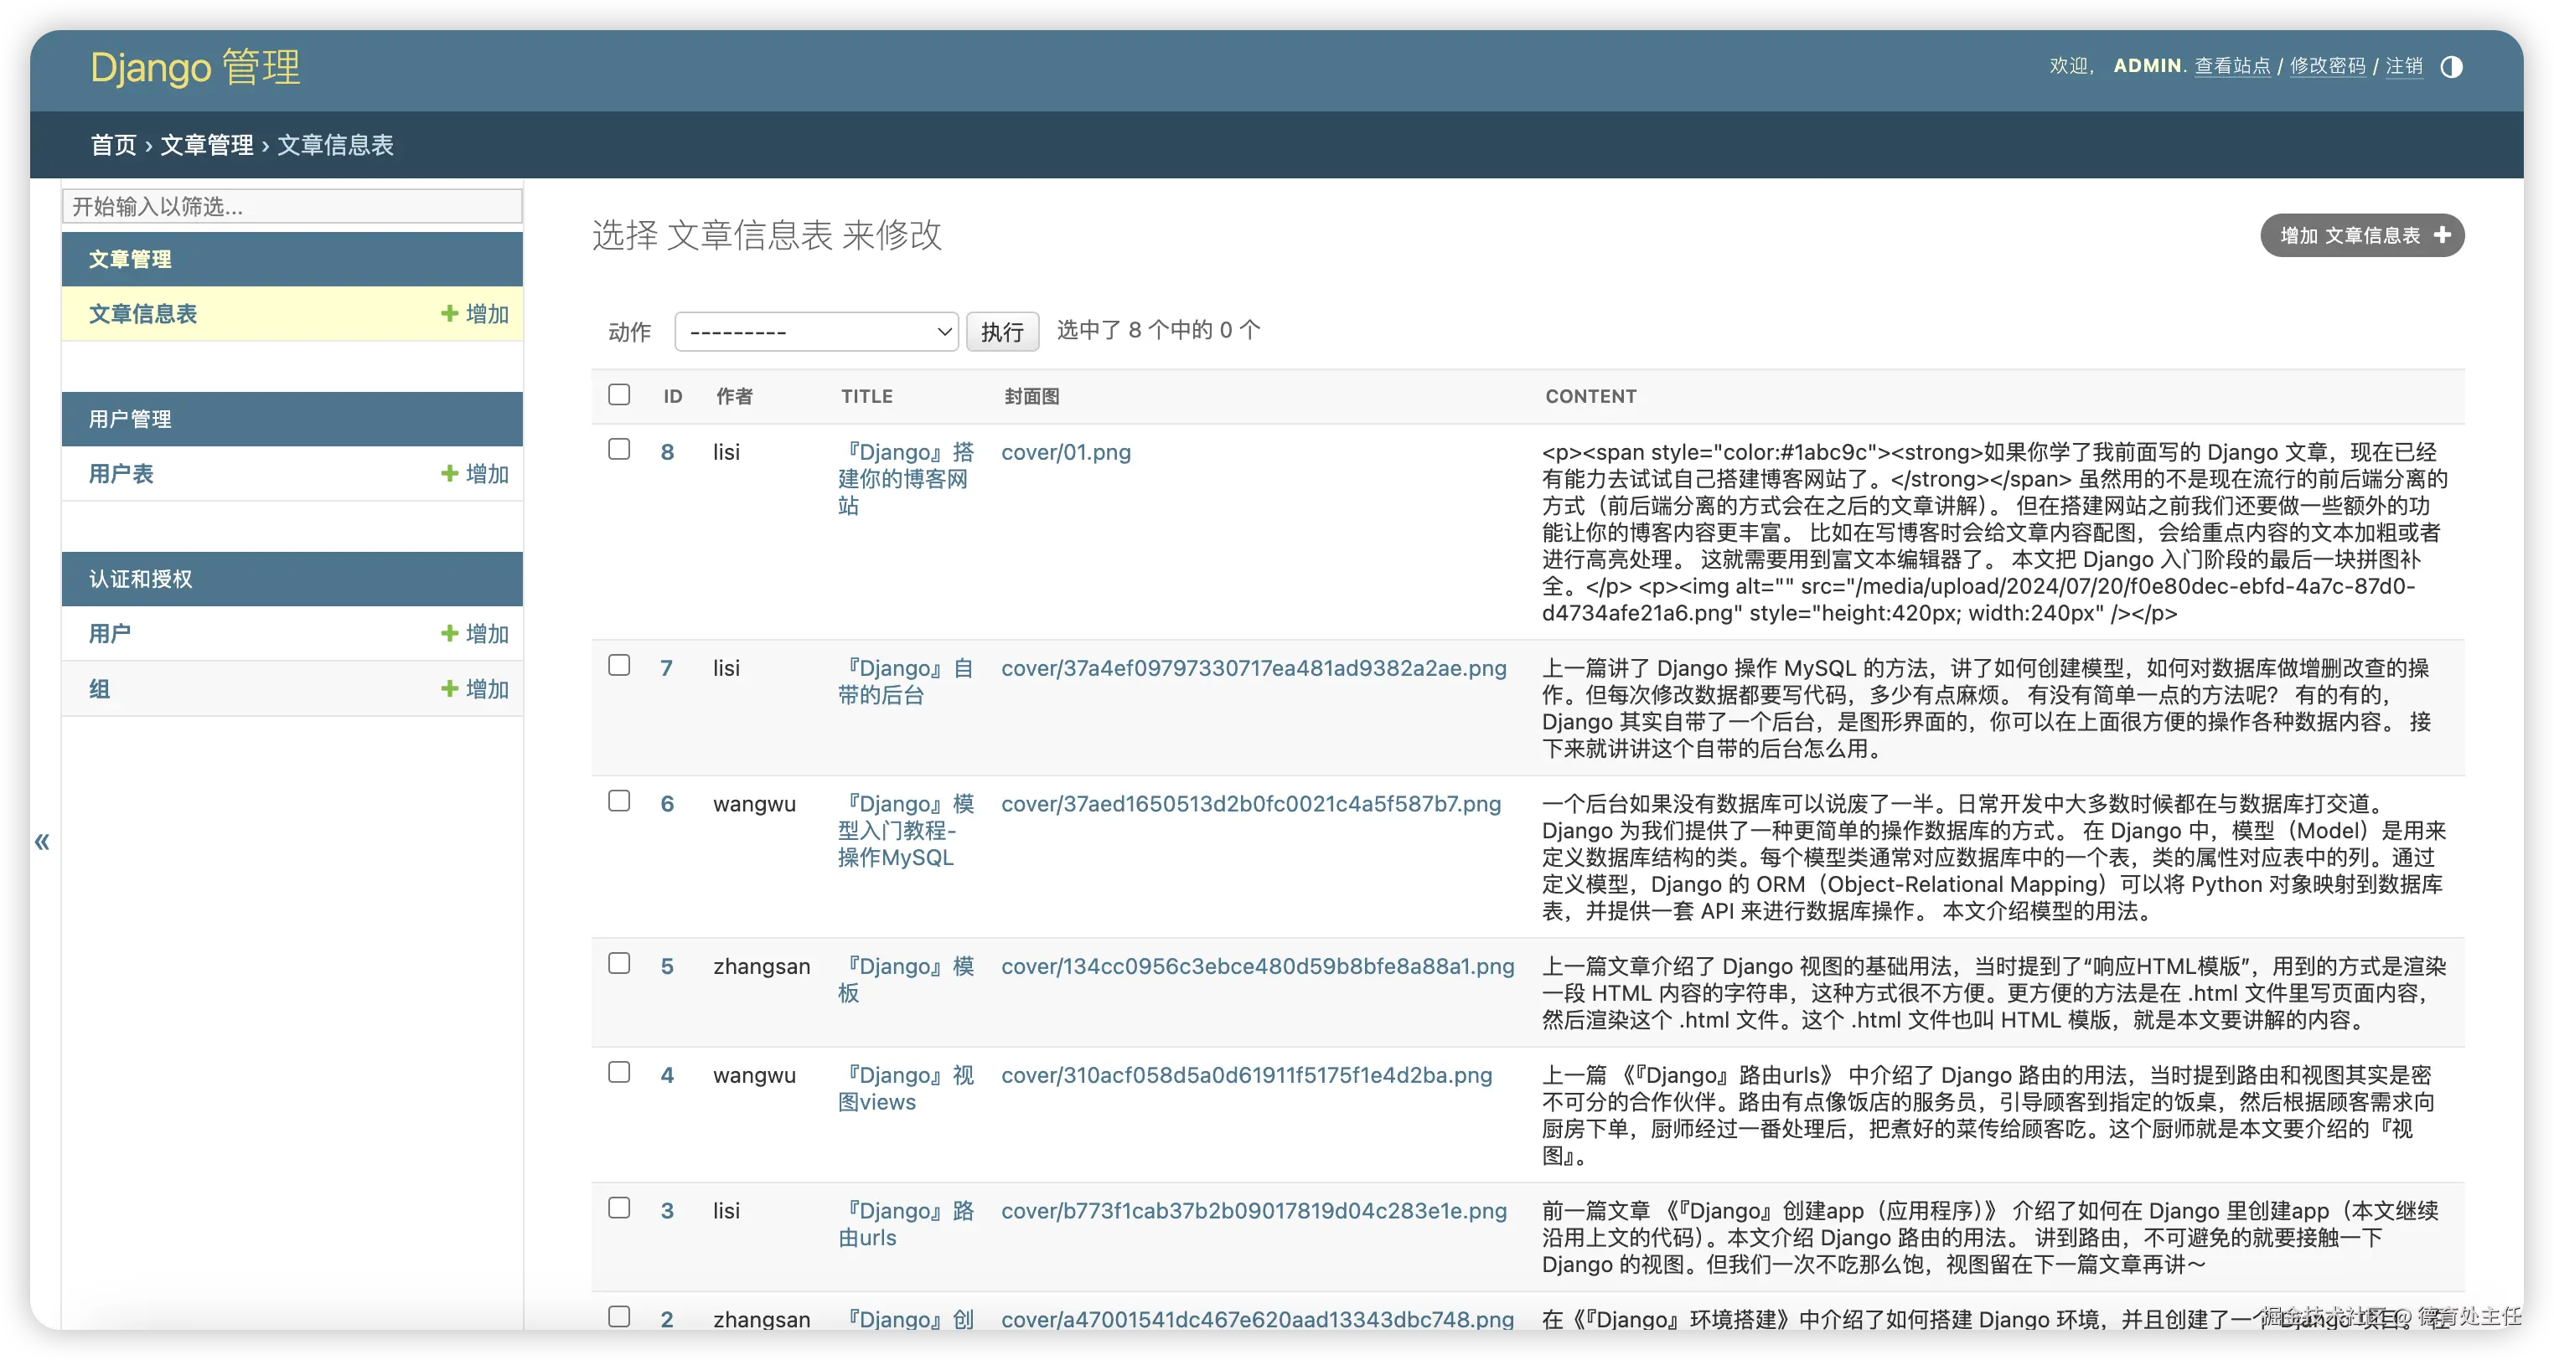
Task: Open the 动作 action dropdown
Action: (816, 332)
